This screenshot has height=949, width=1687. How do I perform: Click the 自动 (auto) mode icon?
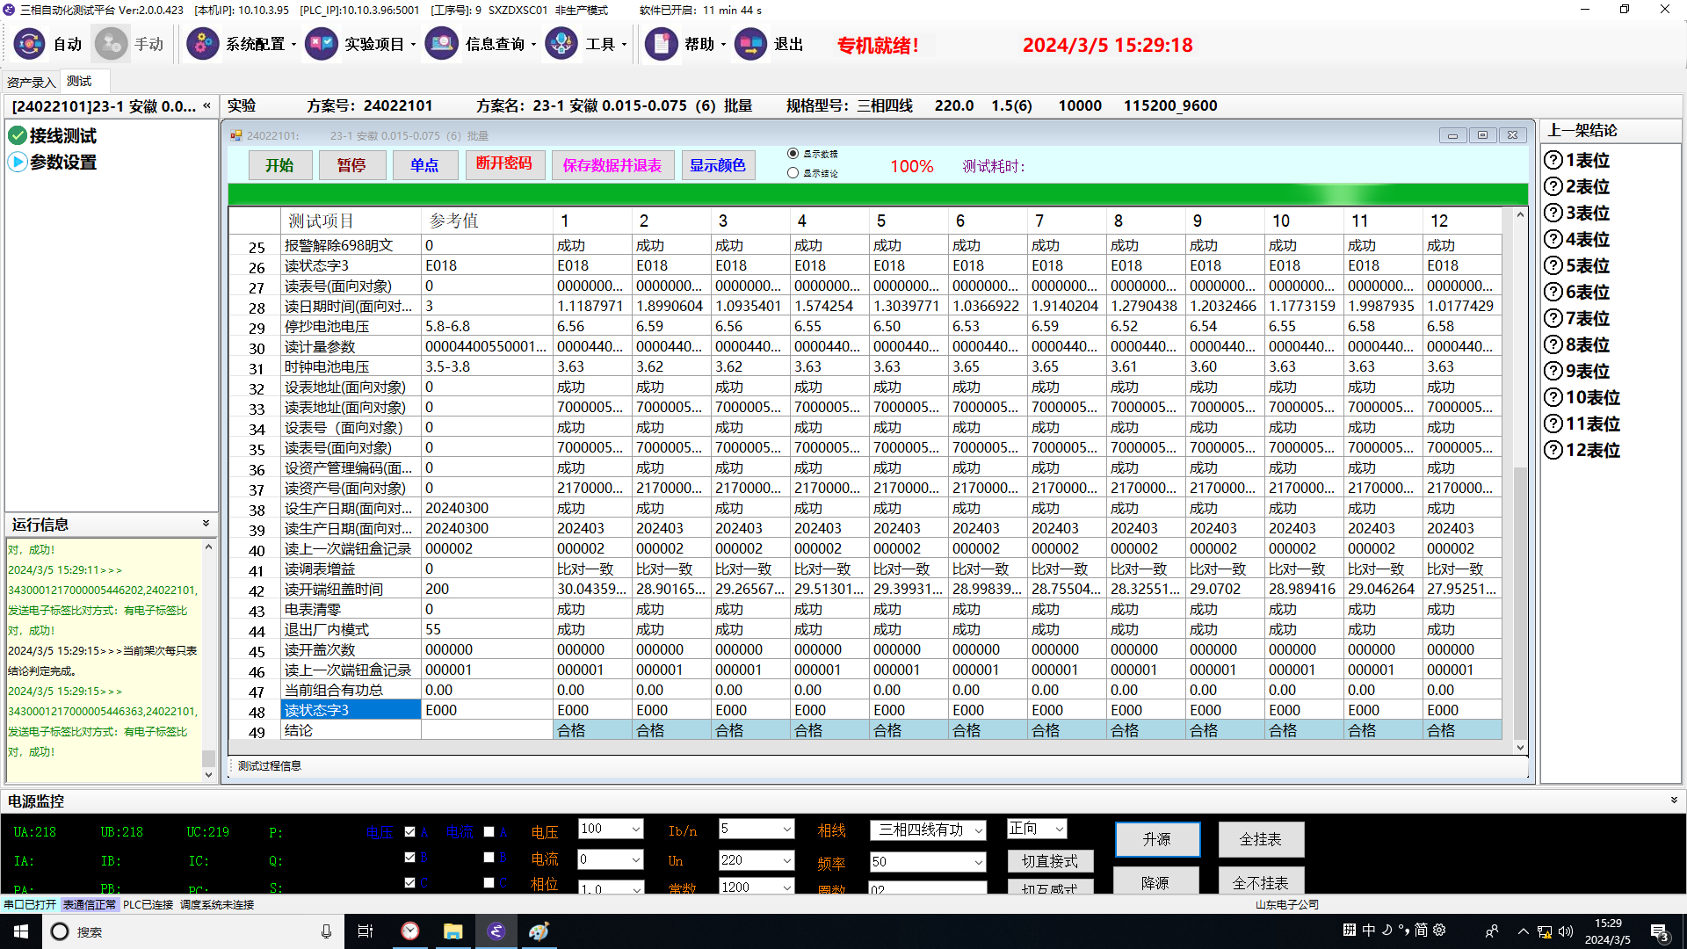tap(29, 44)
